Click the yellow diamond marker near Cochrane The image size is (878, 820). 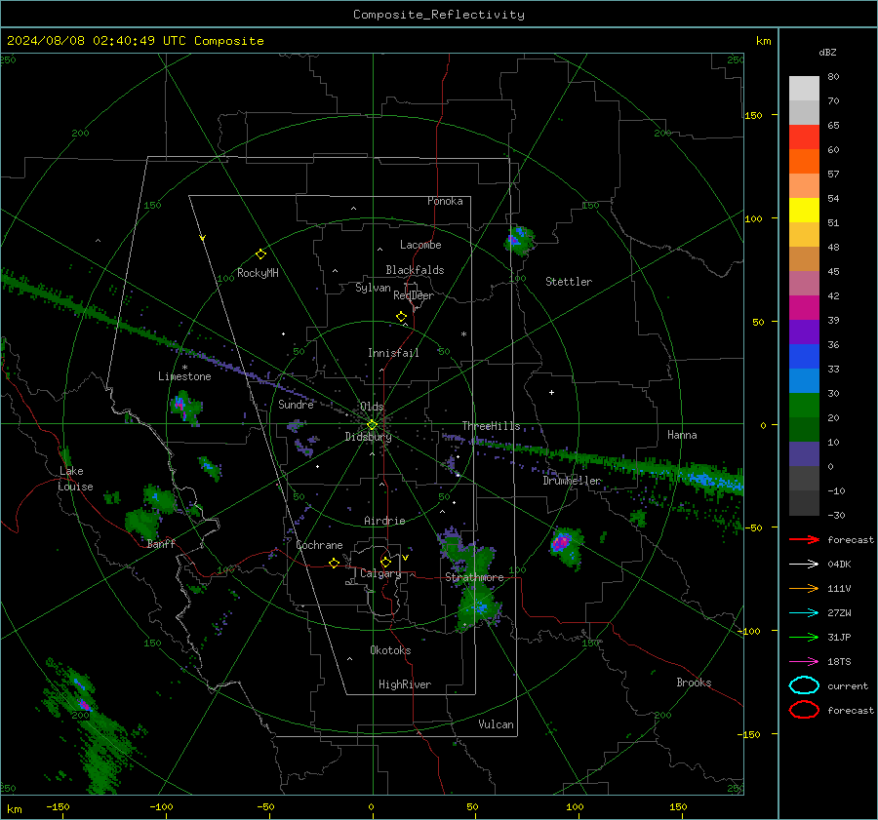click(334, 564)
